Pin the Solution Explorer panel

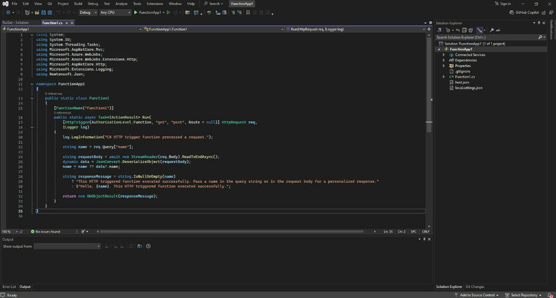pyautogui.click(x=538, y=23)
